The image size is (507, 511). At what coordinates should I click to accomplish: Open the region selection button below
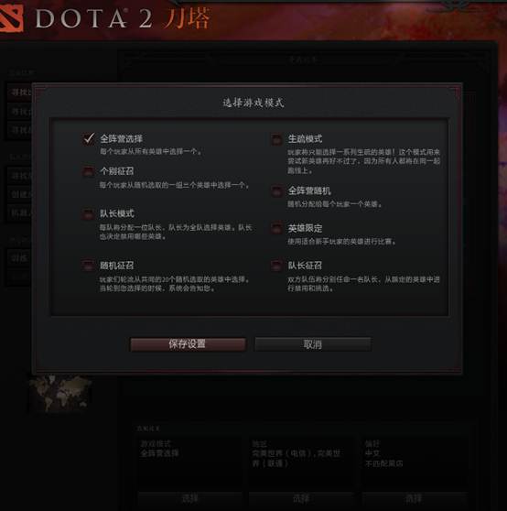coord(301,498)
